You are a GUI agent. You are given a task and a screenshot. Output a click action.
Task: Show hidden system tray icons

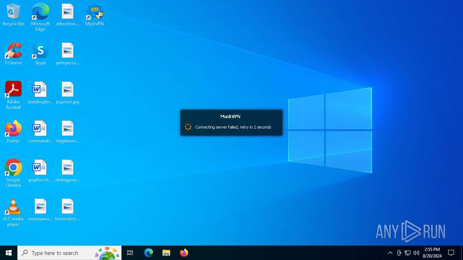point(390,253)
